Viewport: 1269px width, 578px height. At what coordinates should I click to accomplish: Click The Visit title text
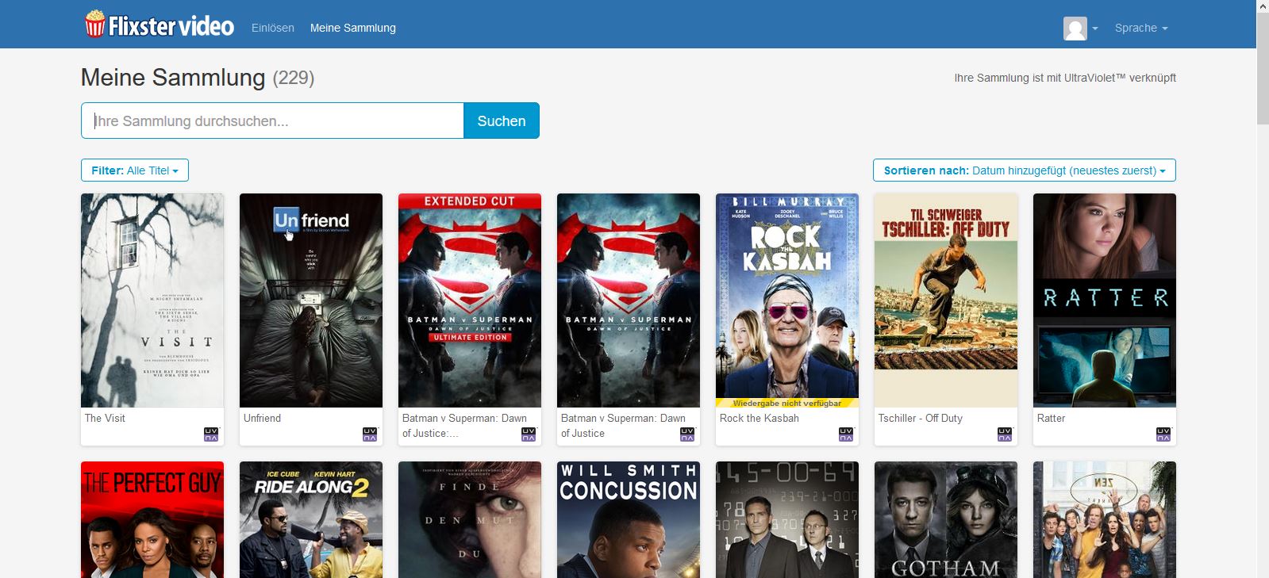pyautogui.click(x=105, y=418)
